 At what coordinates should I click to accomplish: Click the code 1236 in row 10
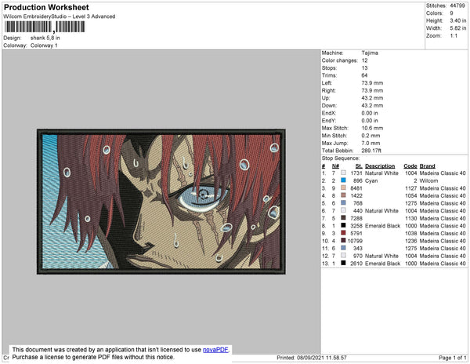[x=411, y=241]
